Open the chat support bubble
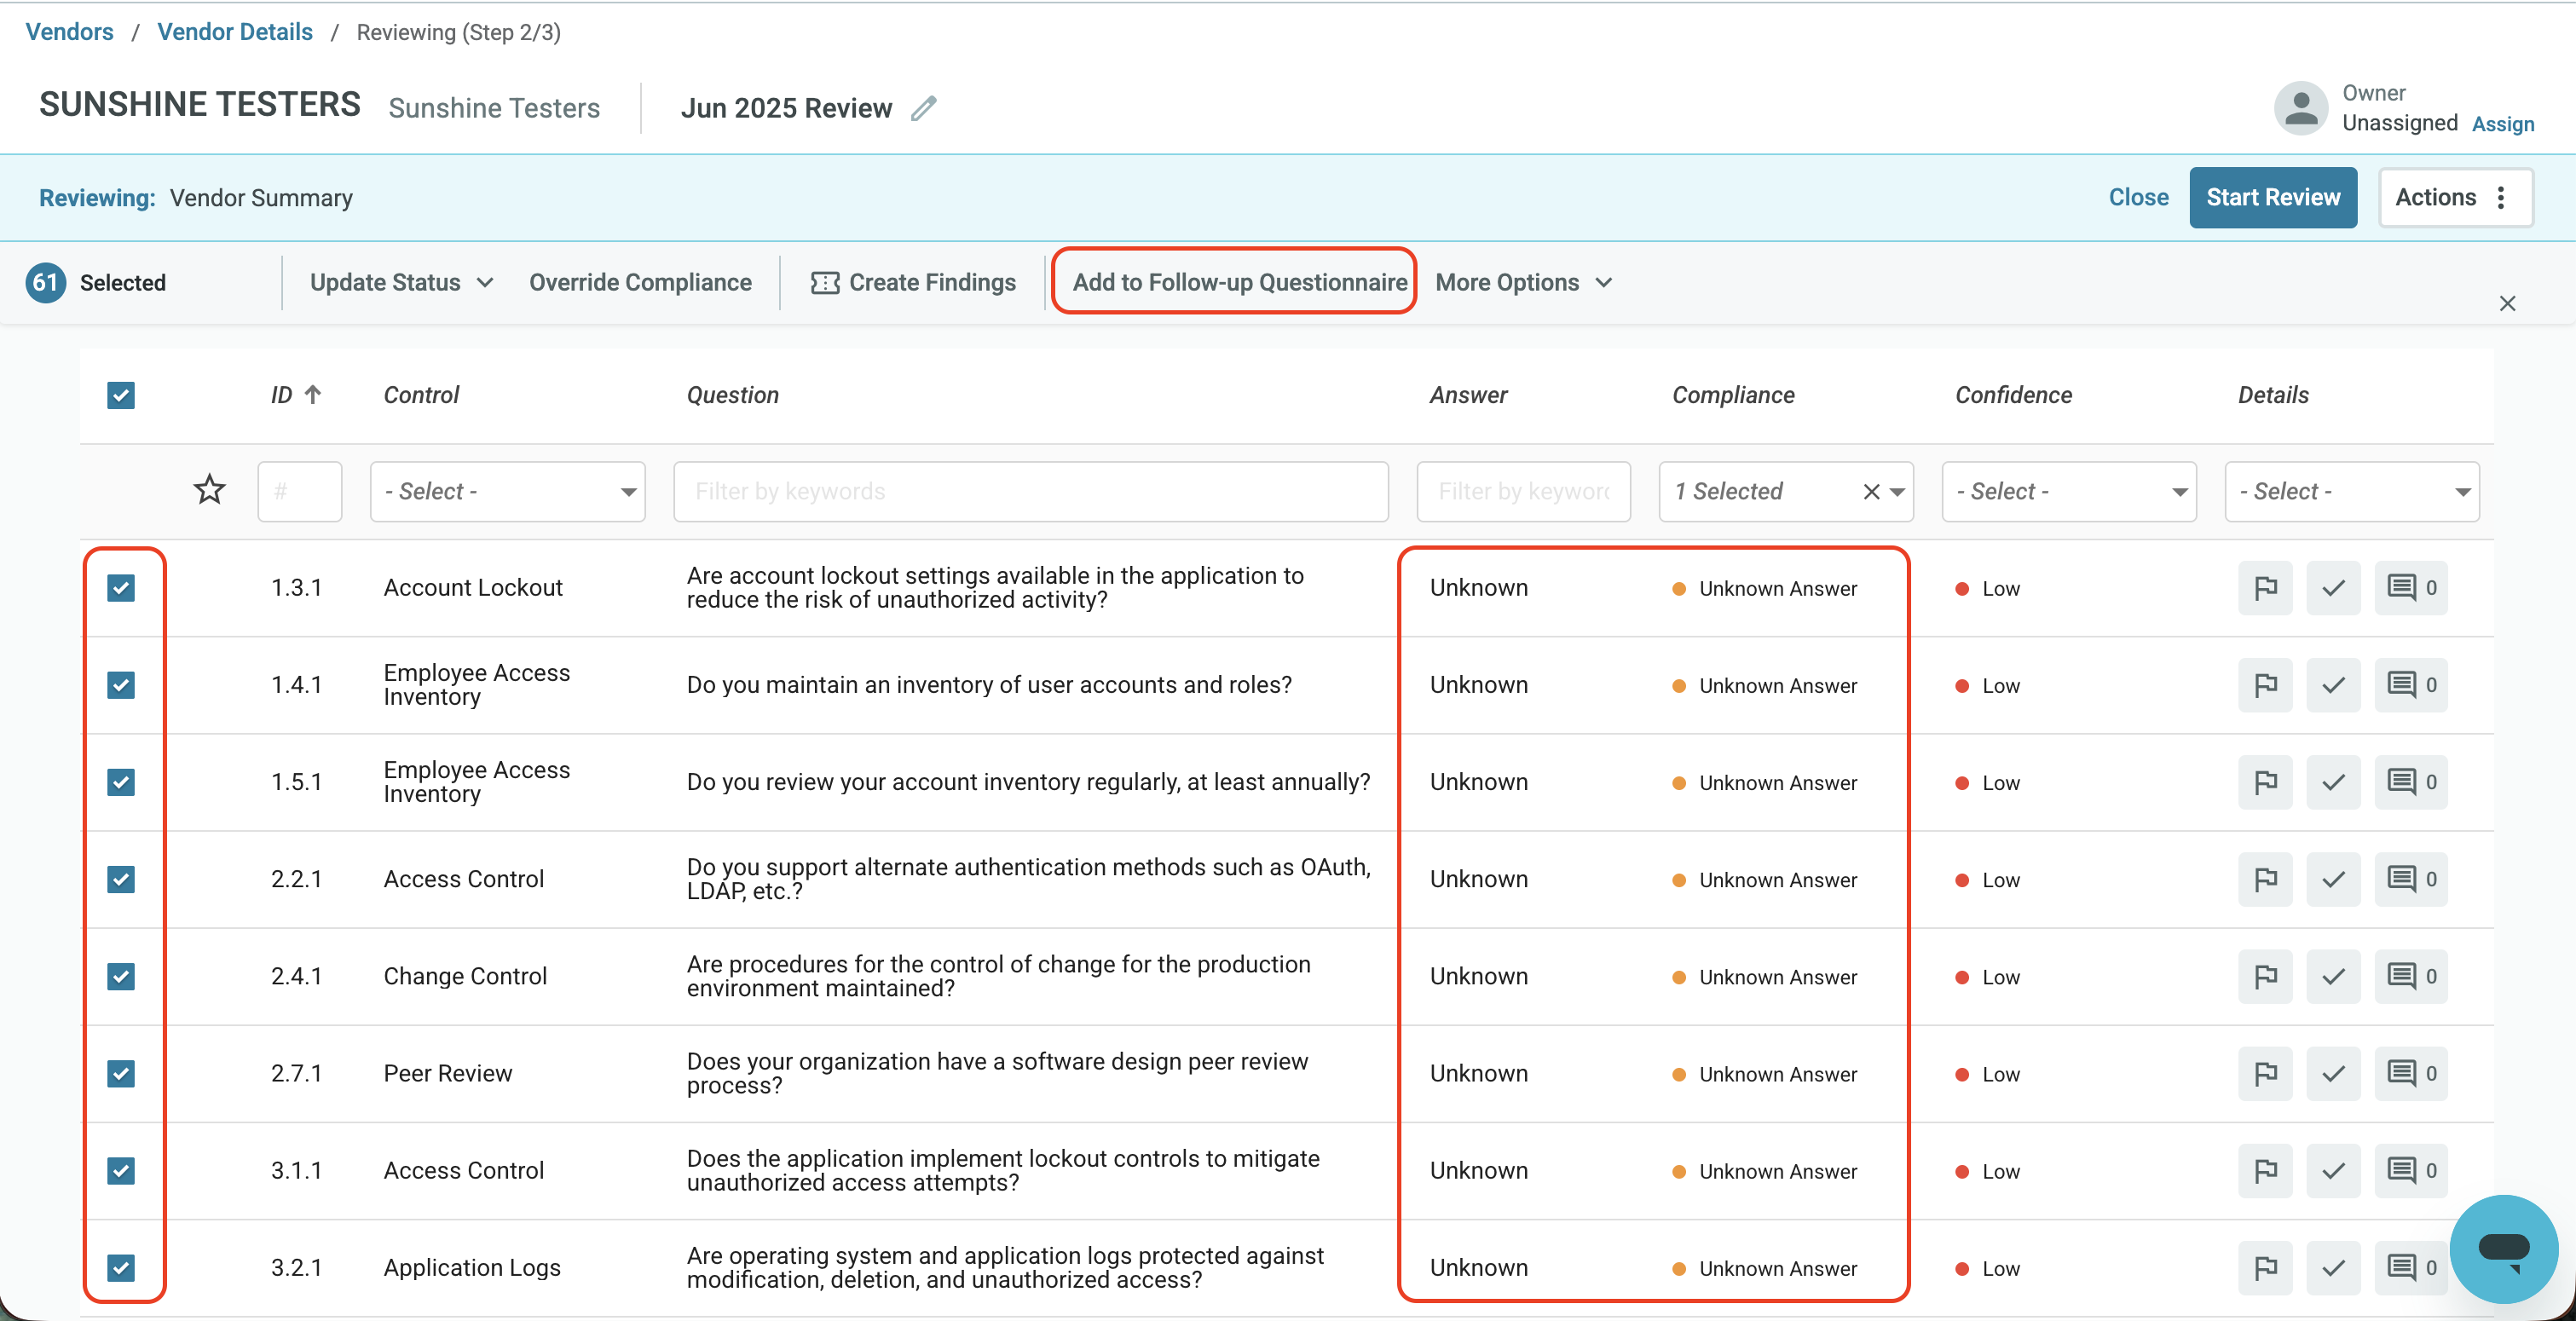Screen dimensions: 2576x1321 (2503, 1248)
